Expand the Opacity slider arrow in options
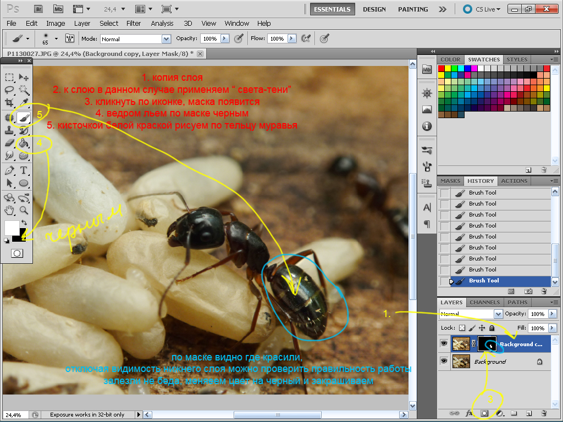The height and width of the screenshot is (422, 563). tap(225, 39)
